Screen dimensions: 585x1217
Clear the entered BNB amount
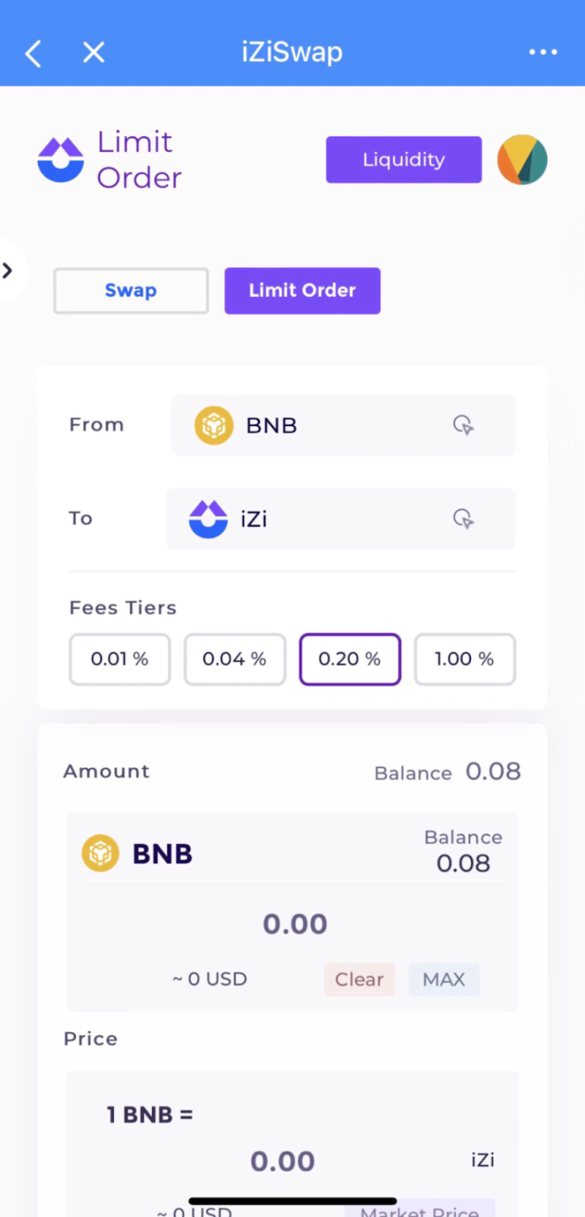coord(359,979)
